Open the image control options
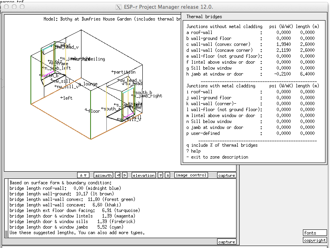The height and width of the screenshot is (248, 331). pos(191,175)
